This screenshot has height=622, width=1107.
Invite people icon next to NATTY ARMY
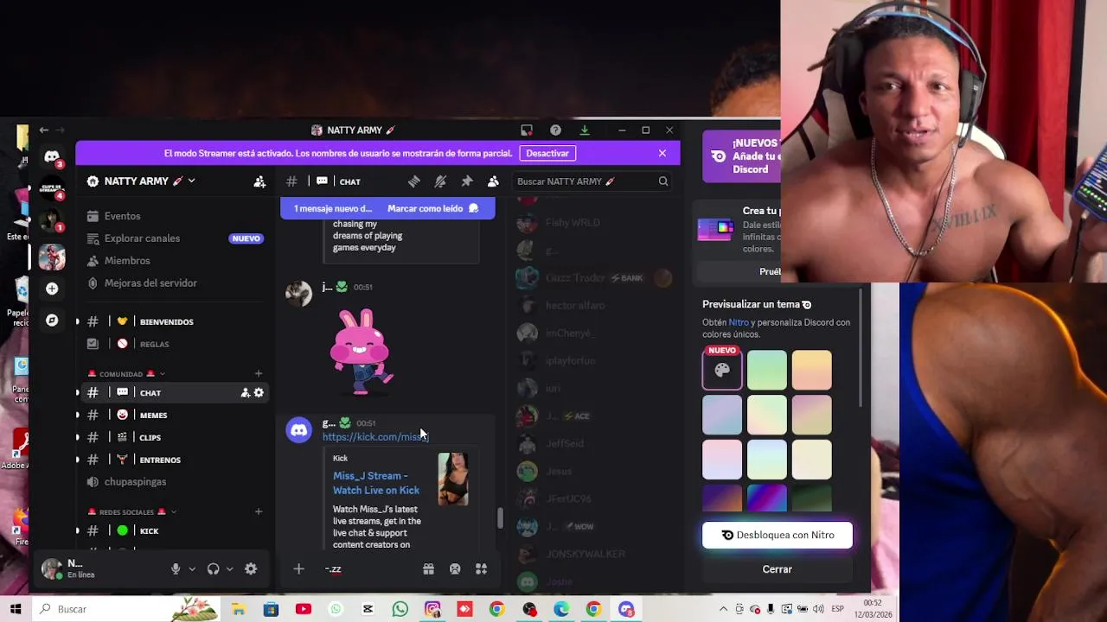(259, 181)
